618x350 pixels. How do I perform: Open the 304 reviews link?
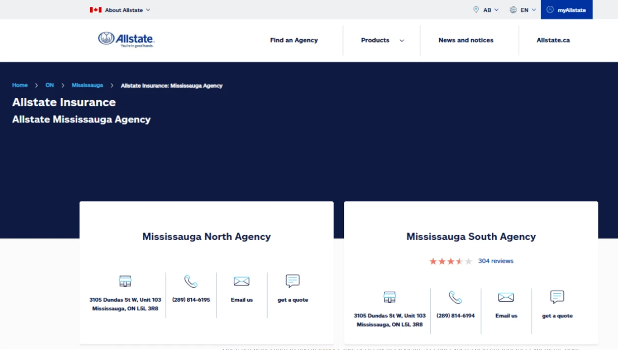(496, 261)
